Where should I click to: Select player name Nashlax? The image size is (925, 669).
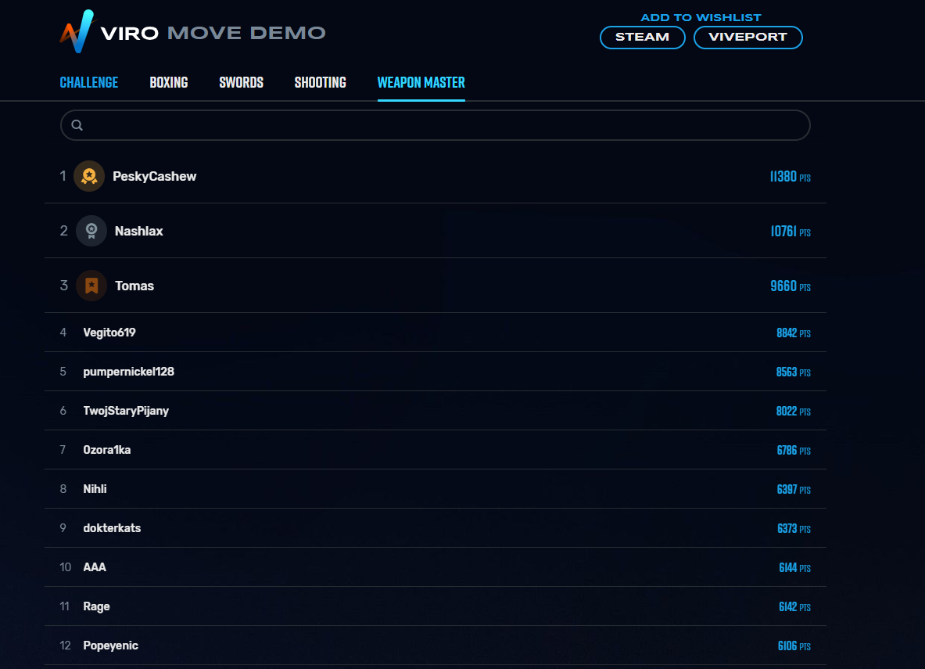tap(138, 231)
